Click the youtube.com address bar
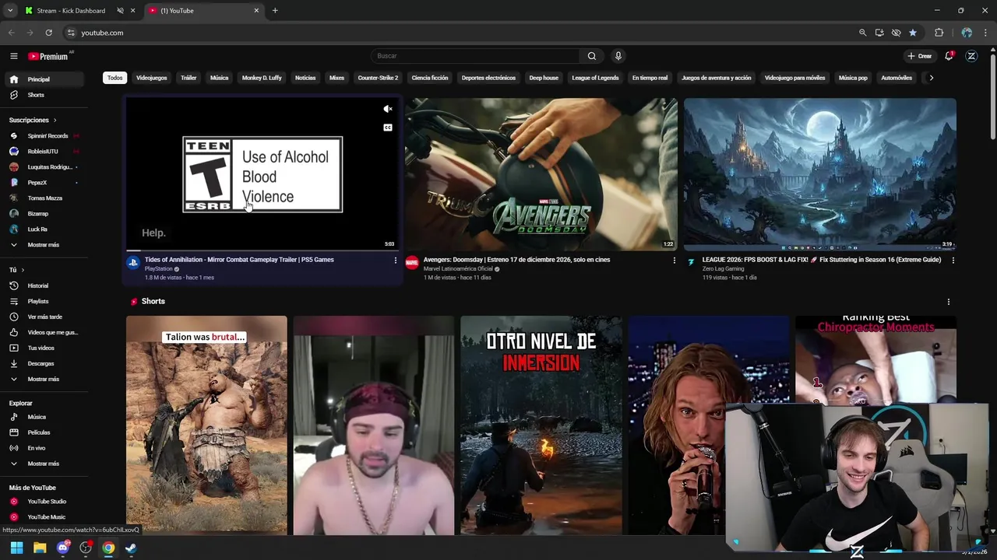Screen dimensions: 997x560 (460, 33)
